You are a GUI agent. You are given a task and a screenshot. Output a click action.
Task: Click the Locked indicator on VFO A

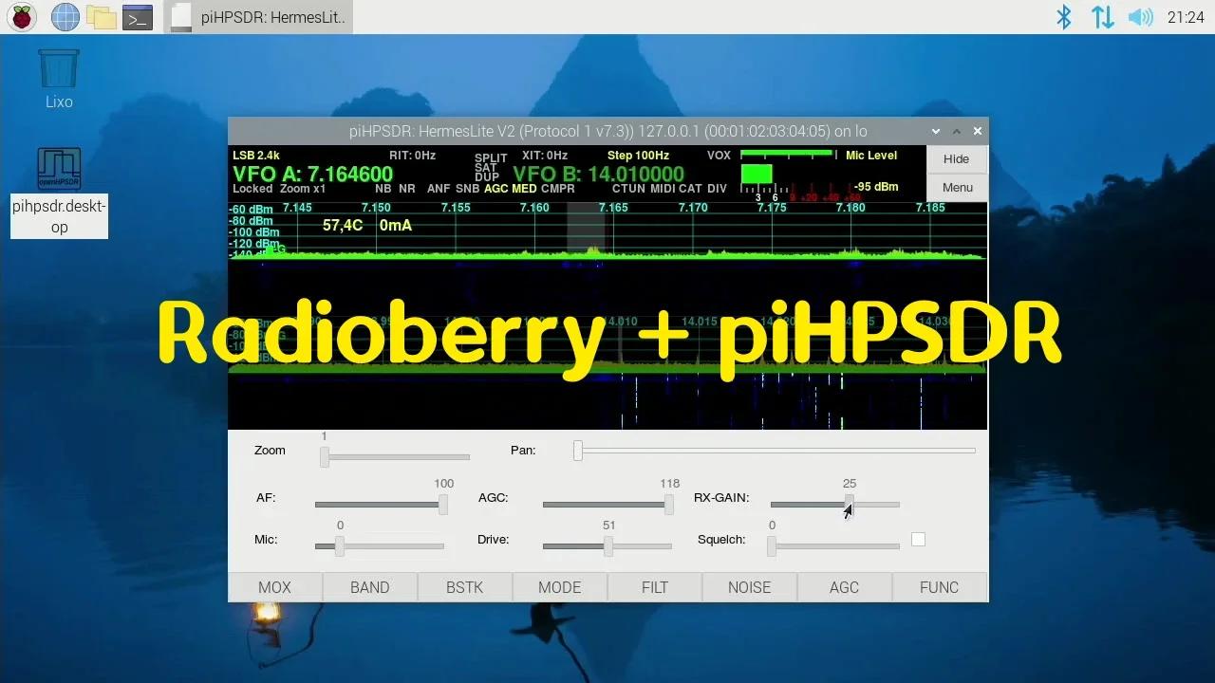[251, 189]
